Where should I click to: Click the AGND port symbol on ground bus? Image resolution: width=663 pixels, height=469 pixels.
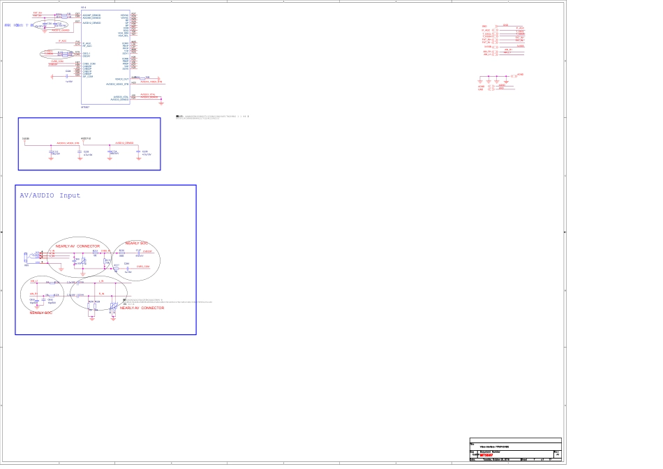[513, 75]
